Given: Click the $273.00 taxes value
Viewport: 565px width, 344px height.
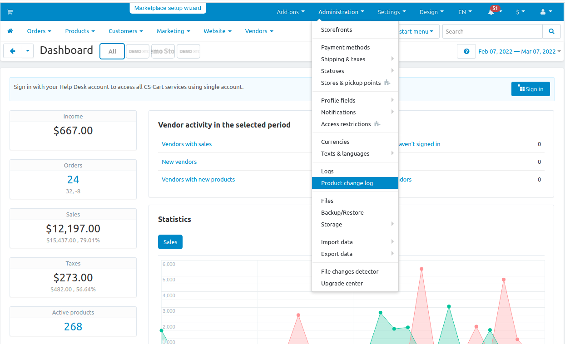Looking at the screenshot, I should [x=73, y=278].
